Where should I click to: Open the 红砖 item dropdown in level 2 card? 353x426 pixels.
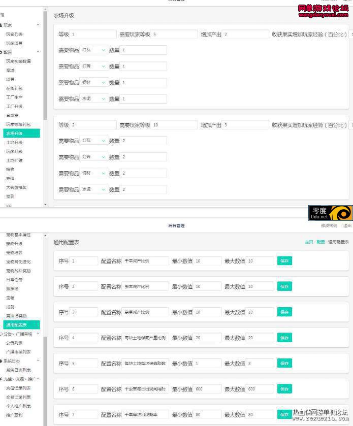coord(94,157)
